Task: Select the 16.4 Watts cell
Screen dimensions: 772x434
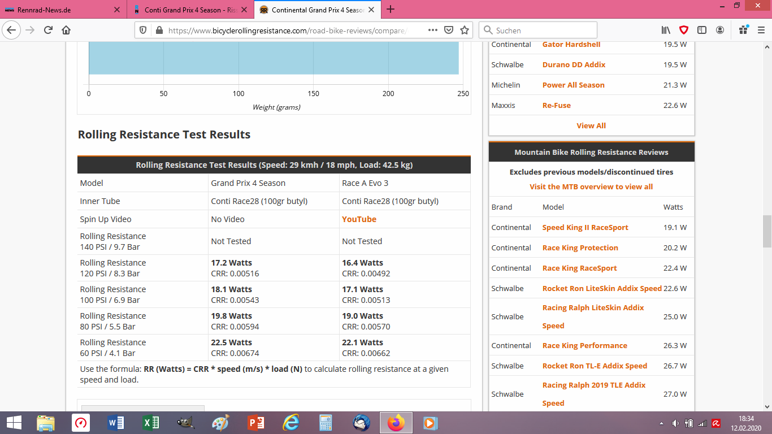Action: coord(405,268)
